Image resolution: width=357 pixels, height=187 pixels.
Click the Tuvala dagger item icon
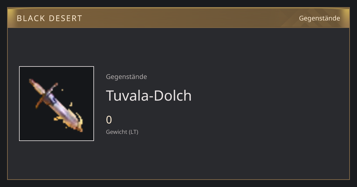pos(57,104)
